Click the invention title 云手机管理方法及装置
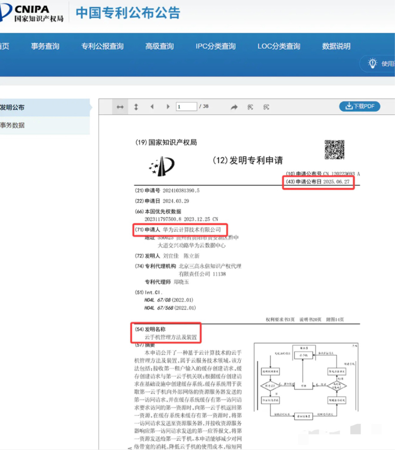The height and width of the screenshot is (450, 395). tap(171, 337)
